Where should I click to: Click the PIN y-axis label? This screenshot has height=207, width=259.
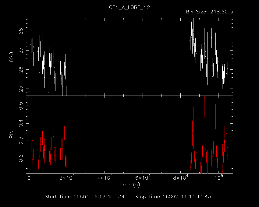pos(11,134)
